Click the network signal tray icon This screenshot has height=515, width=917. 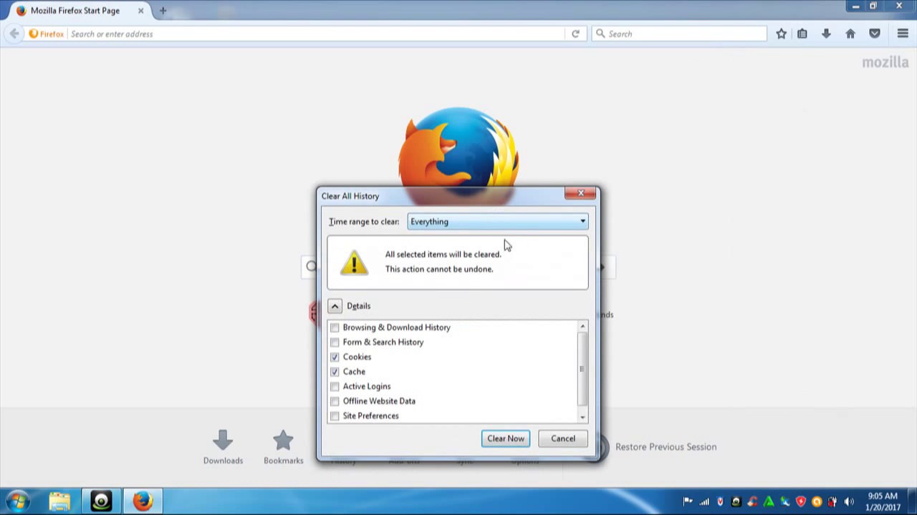coord(704,501)
